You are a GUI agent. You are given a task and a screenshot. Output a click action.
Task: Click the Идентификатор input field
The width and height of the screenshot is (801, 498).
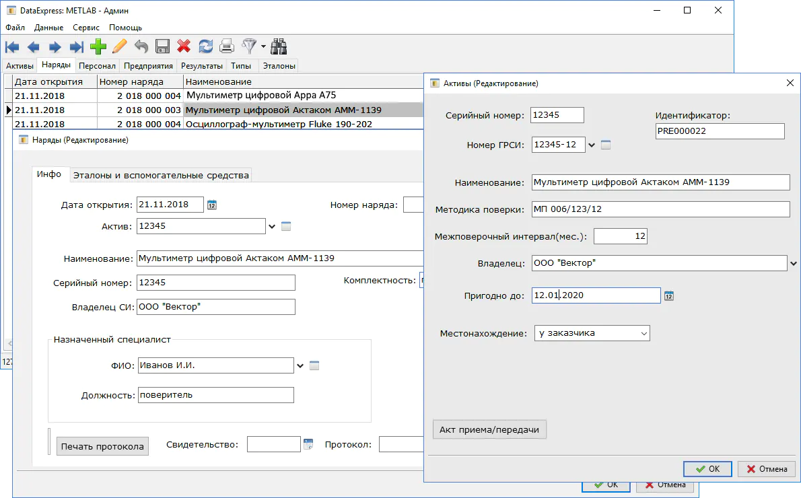[x=720, y=131]
